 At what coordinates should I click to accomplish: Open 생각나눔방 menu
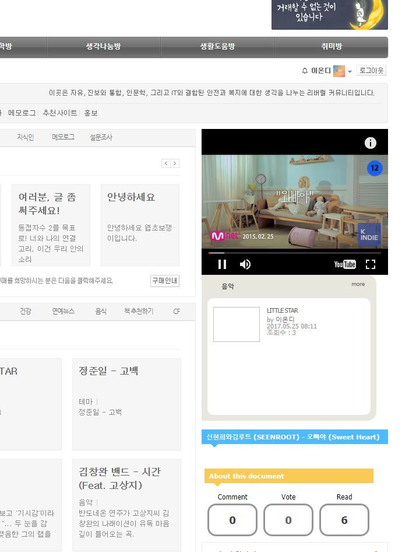pos(103,47)
